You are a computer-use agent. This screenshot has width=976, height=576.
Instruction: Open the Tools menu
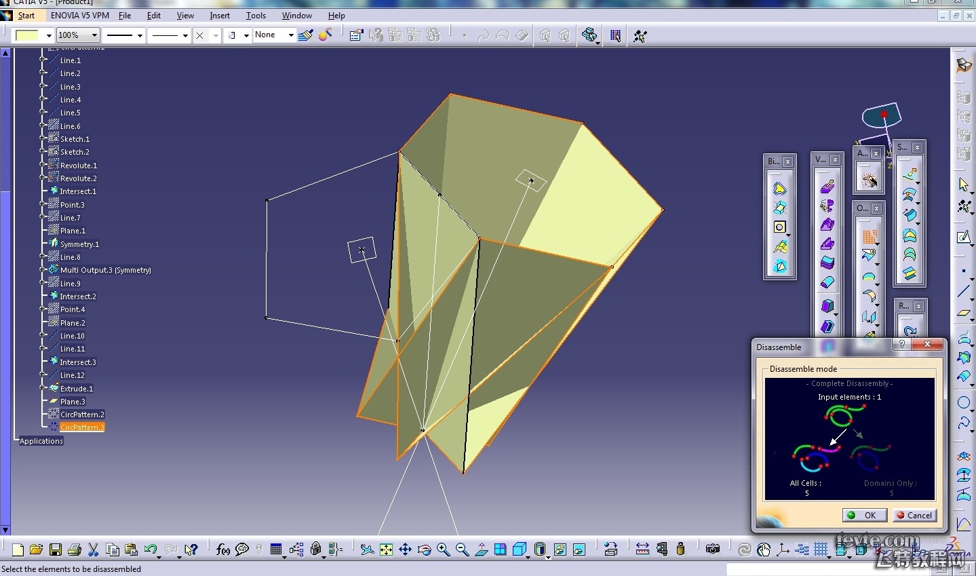pyautogui.click(x=256, y=16)
